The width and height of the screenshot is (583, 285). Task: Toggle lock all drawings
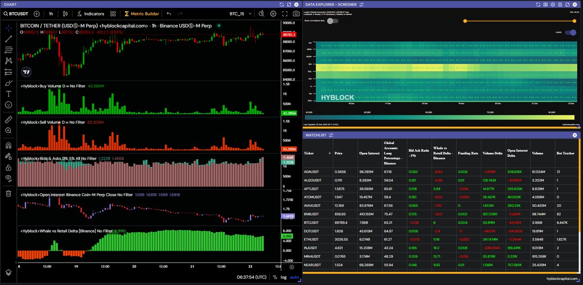pos(8,168)
